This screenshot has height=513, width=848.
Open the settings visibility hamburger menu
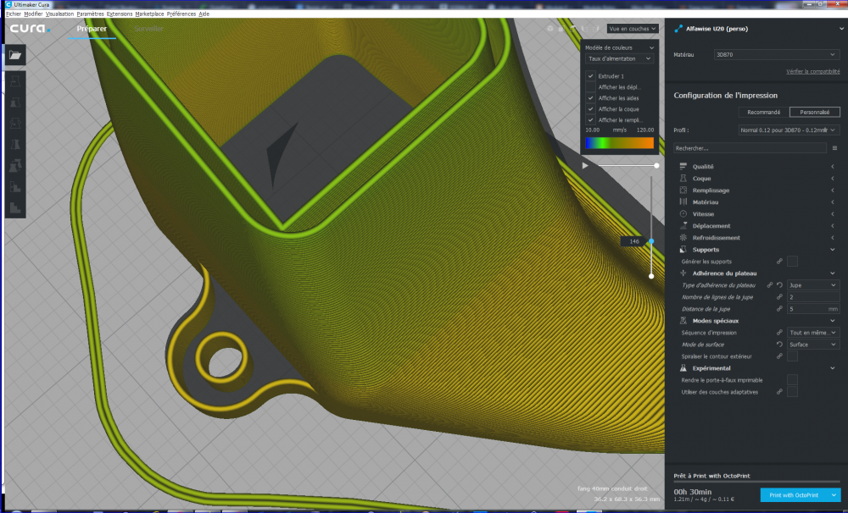(x=834, y=148)
